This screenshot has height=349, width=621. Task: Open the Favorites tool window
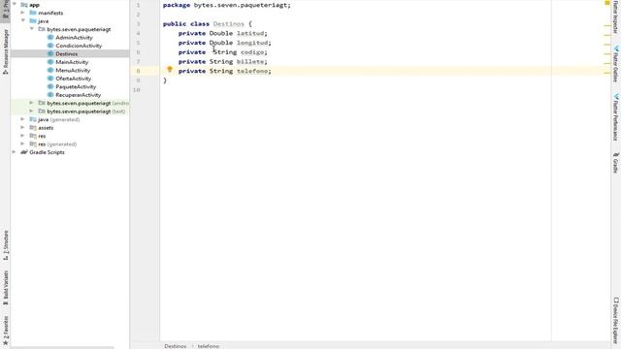[6, 332]
